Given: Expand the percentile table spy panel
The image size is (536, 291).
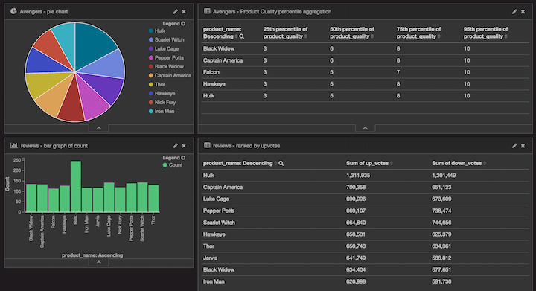Looking at the screenshot, I should (365, 129).
